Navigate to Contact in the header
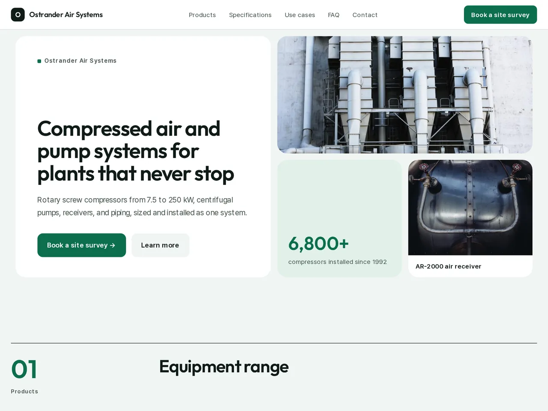Viewport: 548px width, 411px height. coord(365,15)
